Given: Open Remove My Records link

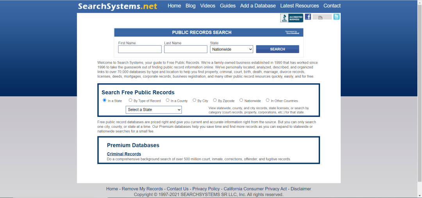Looking at the screenshot, I should [142, 189].
